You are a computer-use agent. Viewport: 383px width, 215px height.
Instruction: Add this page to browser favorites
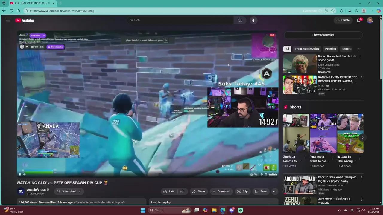(333, 11)
